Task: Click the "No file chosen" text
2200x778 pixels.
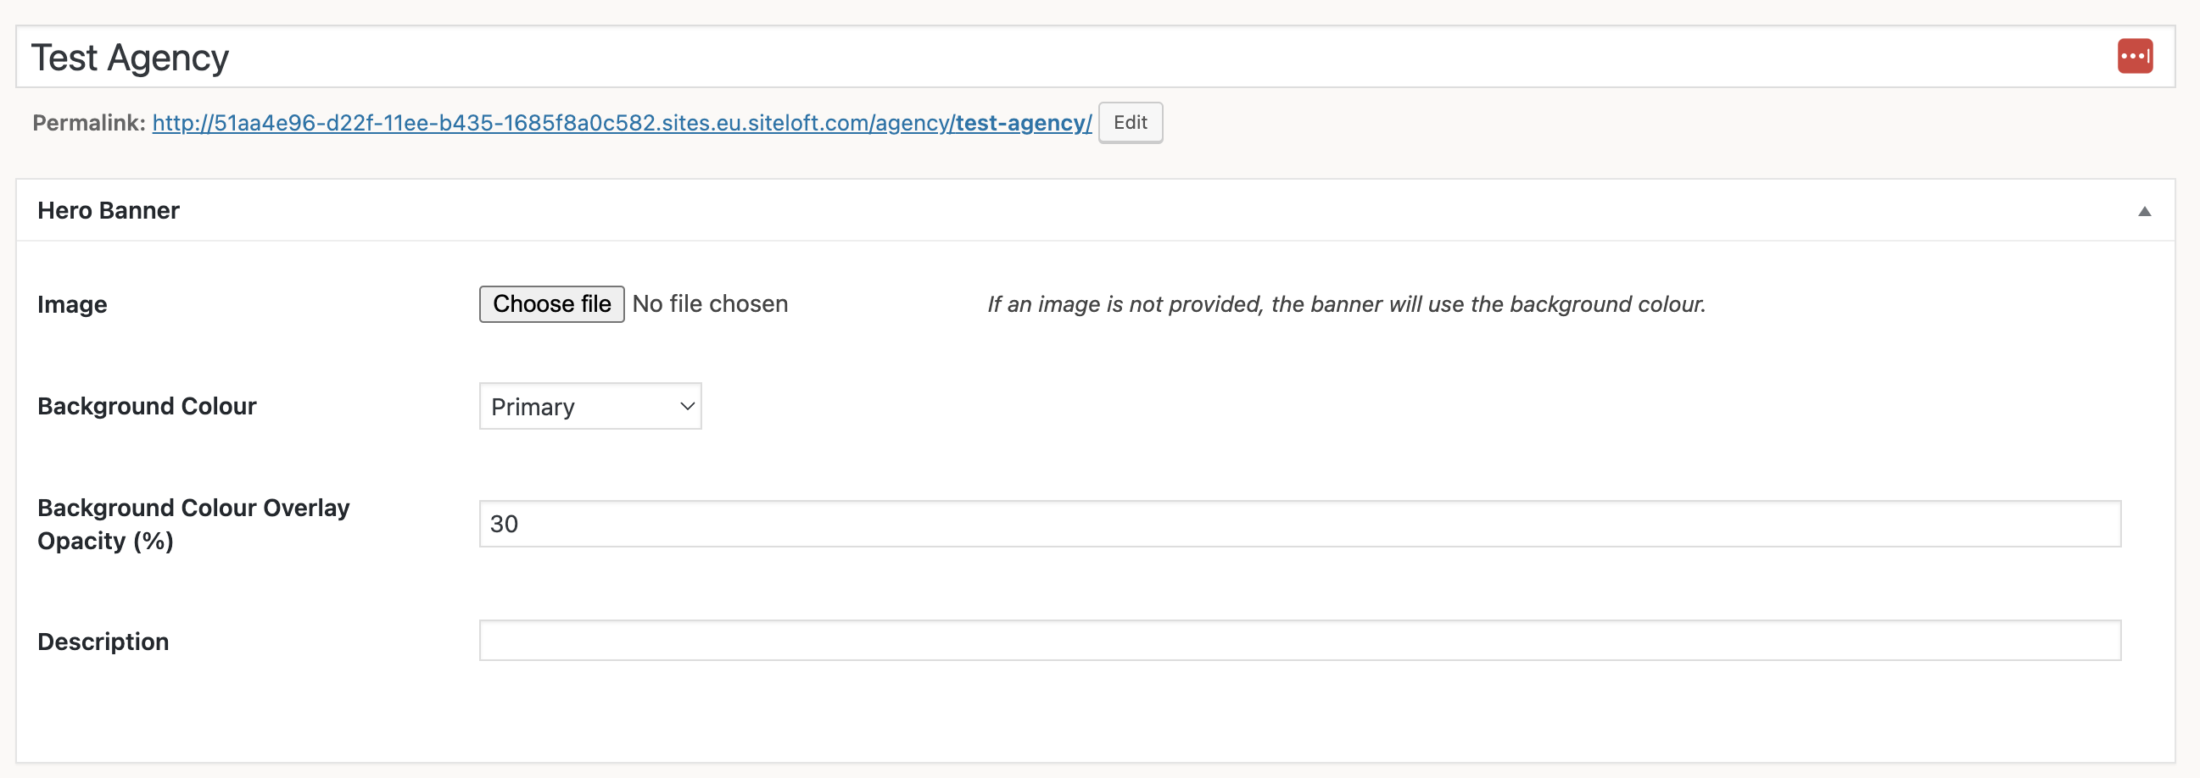Action: pos(710,303)
